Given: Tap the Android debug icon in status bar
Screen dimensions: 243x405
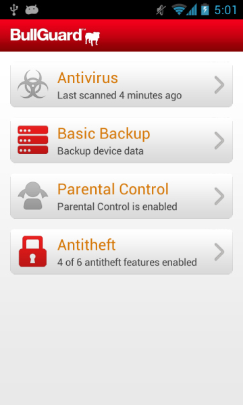Looking at the screenshot, I should [x=32, y=10].
